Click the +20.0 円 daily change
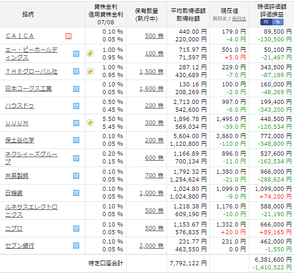Viewport: 294px width, 273px height. click(x=233, y=232)
